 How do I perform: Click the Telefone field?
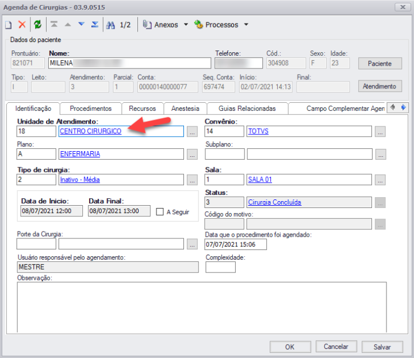pos(239,63)
